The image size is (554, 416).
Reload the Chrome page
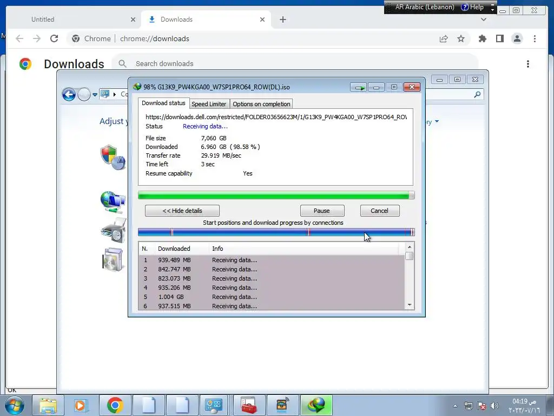tap(54, 38)
